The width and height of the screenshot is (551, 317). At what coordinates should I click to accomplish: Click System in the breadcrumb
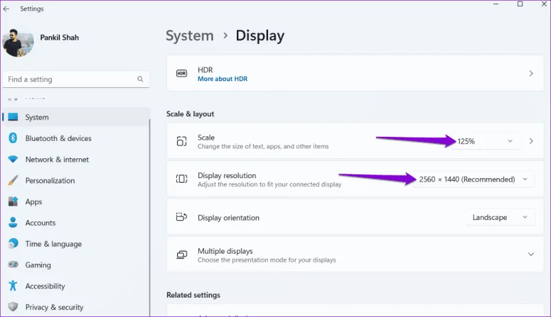[x=190, y=36]
